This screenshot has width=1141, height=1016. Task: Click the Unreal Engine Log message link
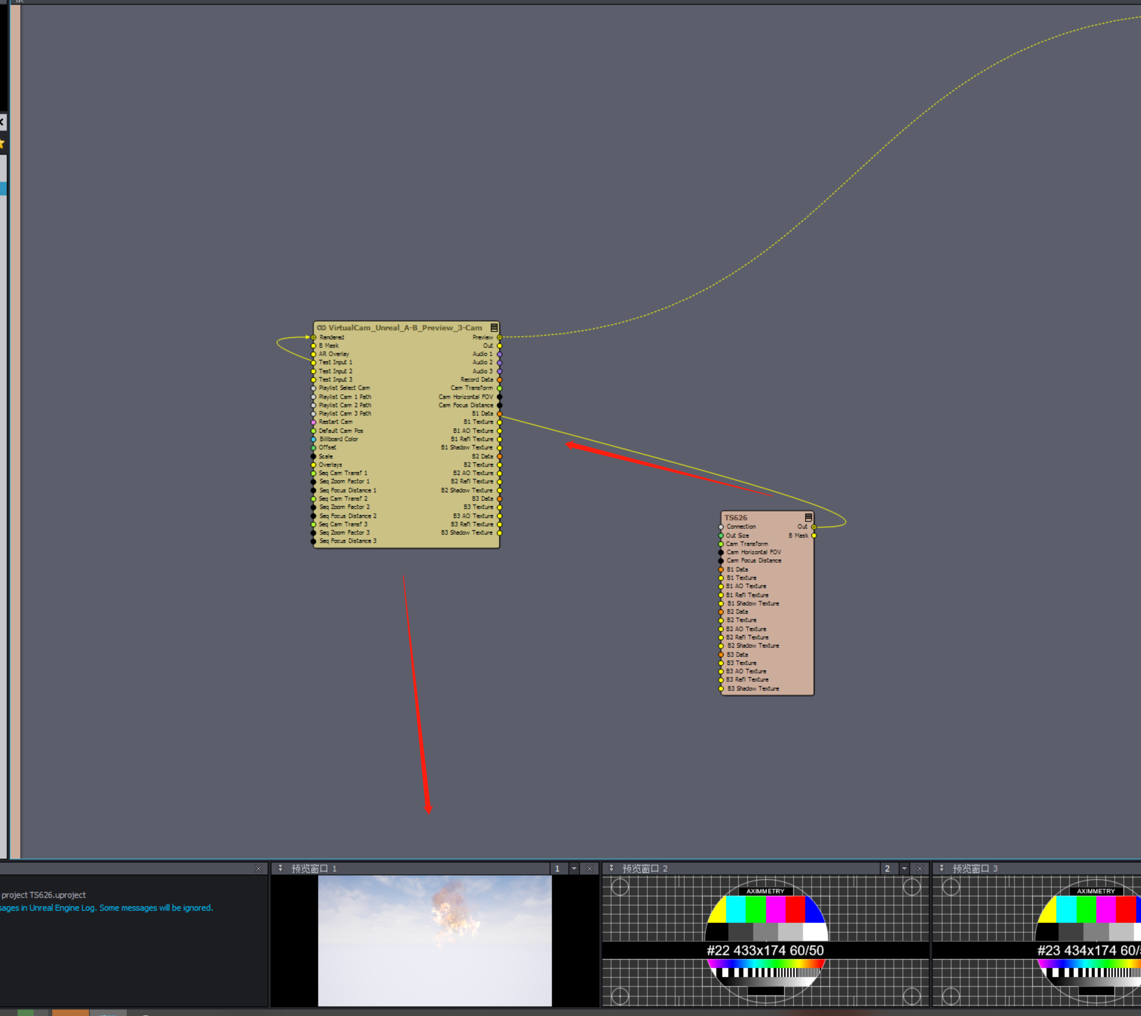106,907
